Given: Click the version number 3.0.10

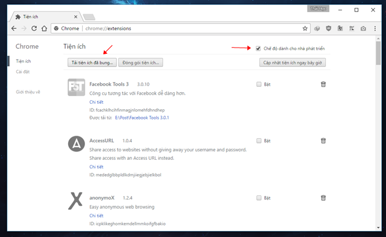Looking at the screenshot, I should tap(144, 84).
